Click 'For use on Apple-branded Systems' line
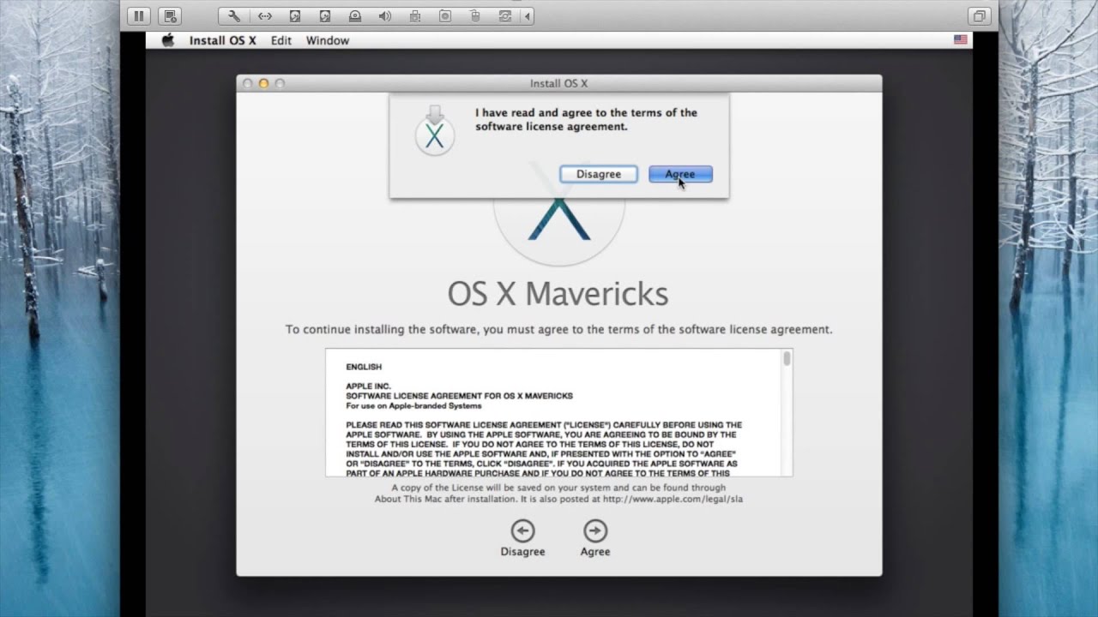The height and width of the screenshot is (617, 1098). (413, 405)
